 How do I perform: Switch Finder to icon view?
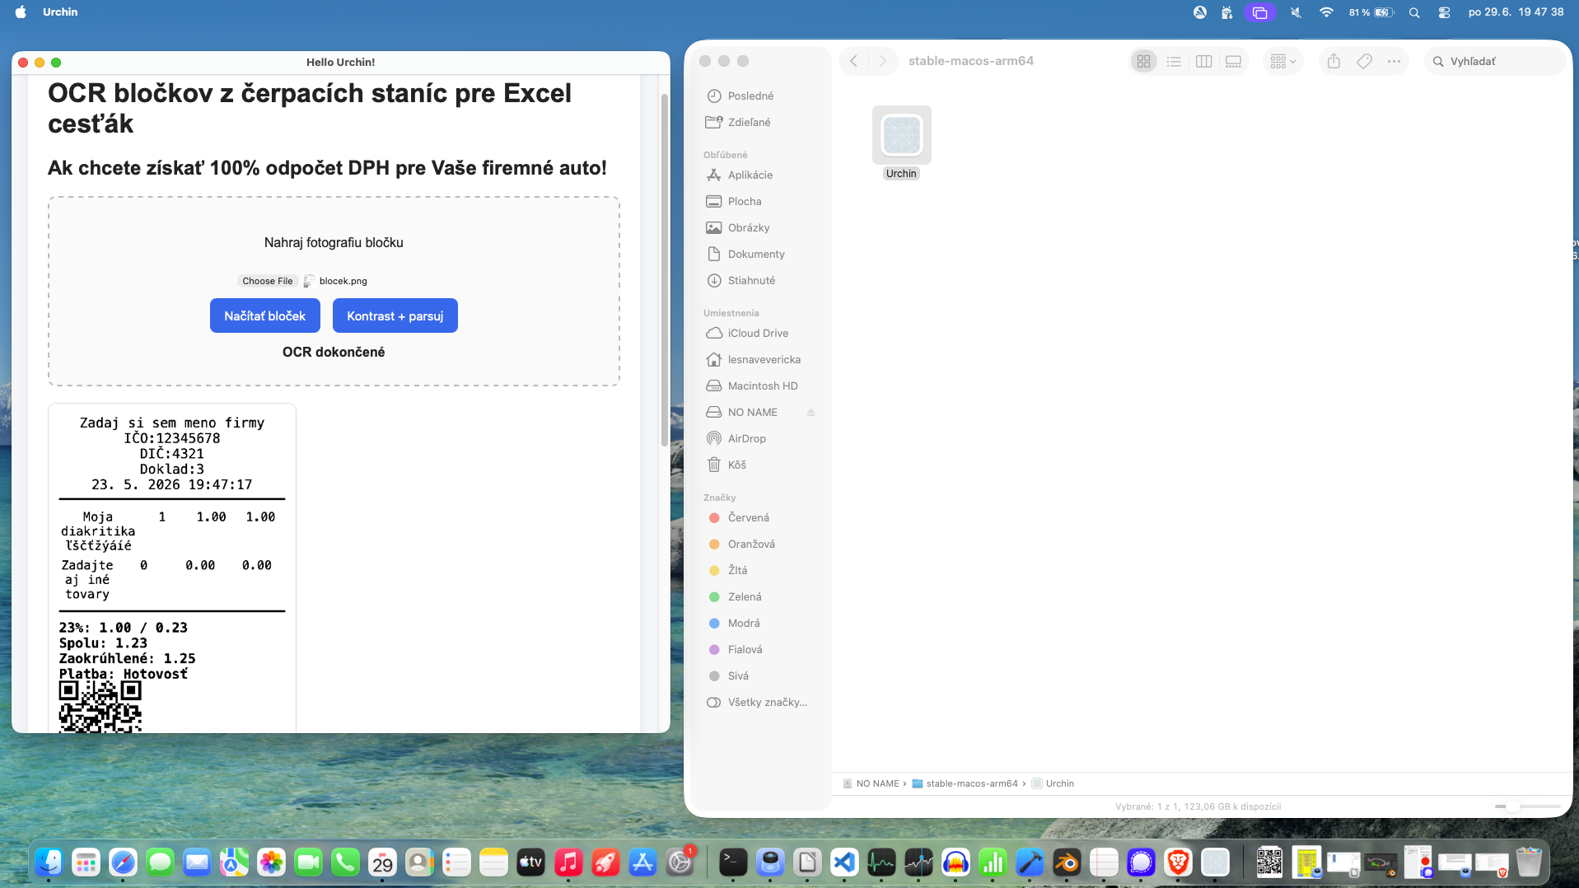pos(1143,61)
